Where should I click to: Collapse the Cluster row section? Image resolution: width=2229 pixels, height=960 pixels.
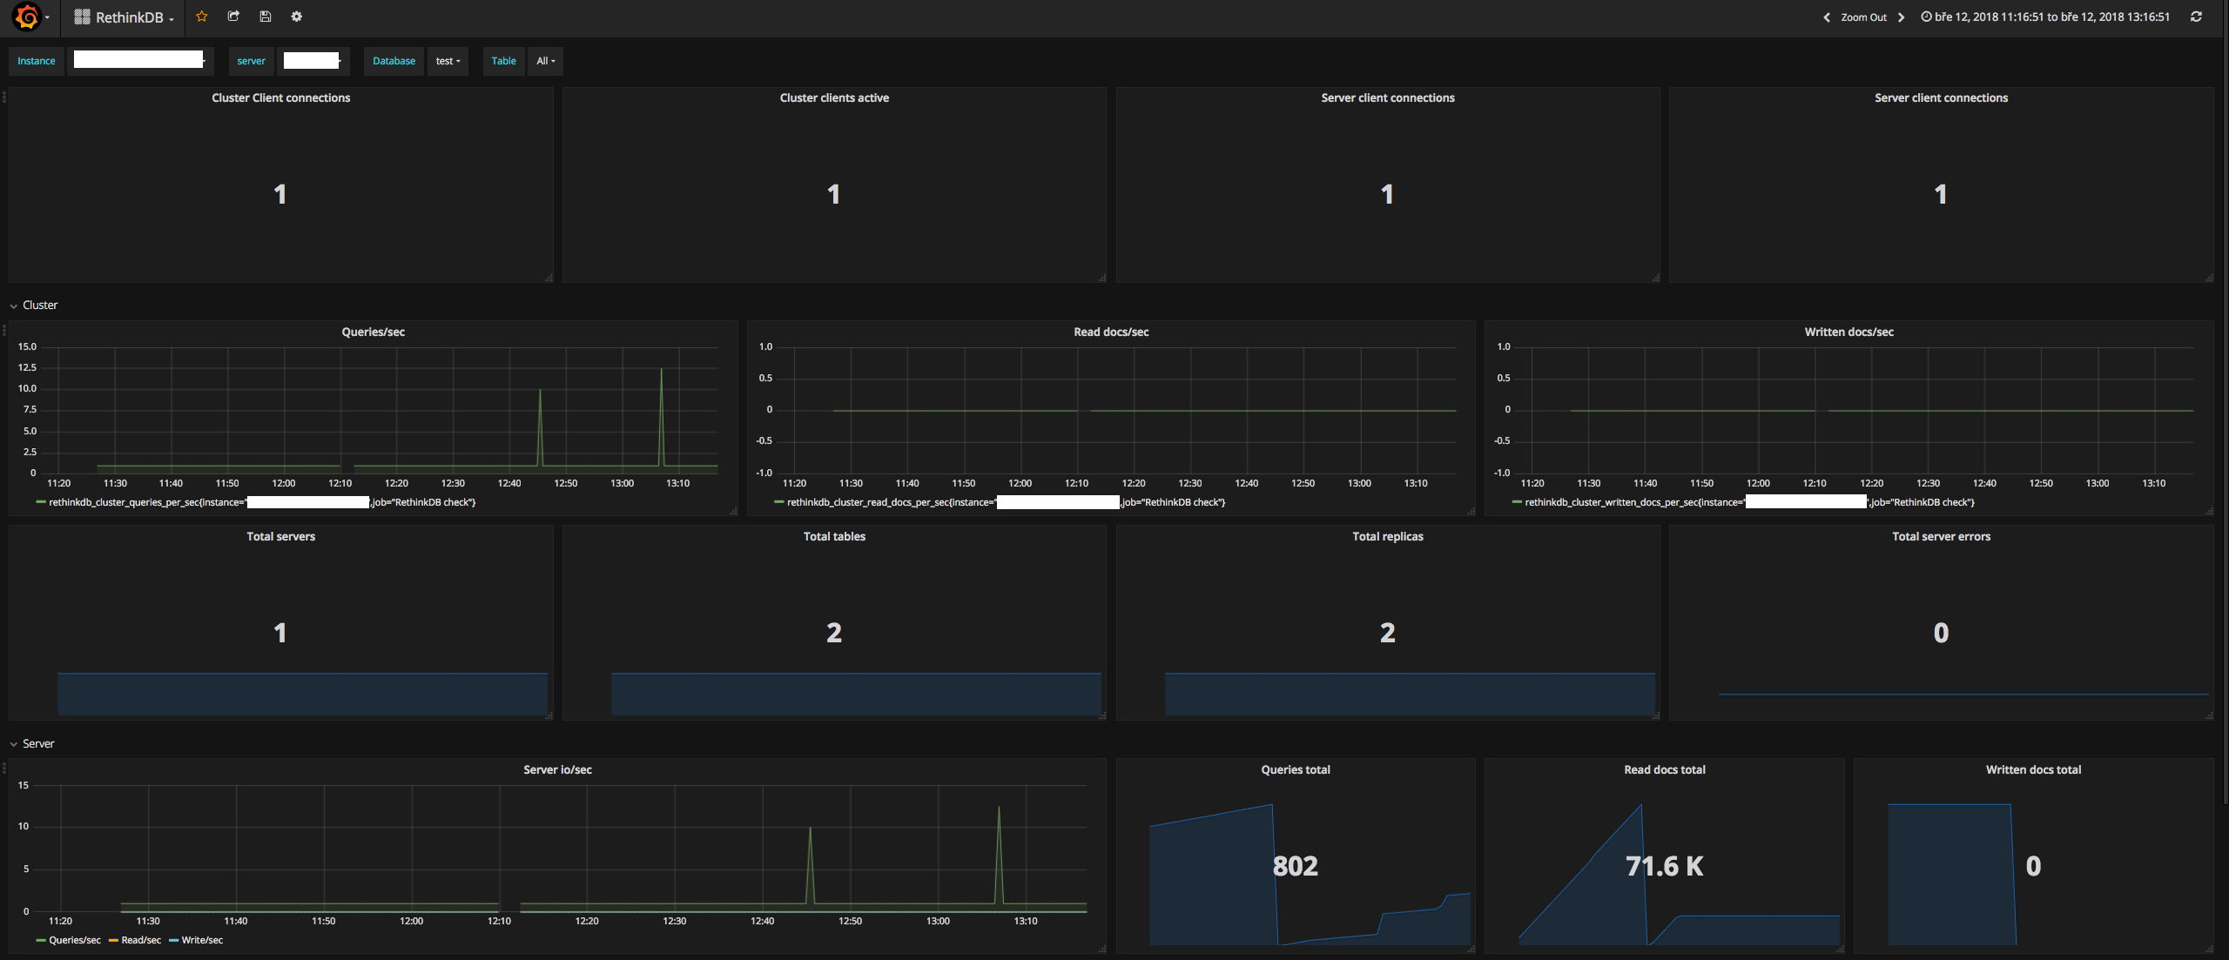click(39, 305)
